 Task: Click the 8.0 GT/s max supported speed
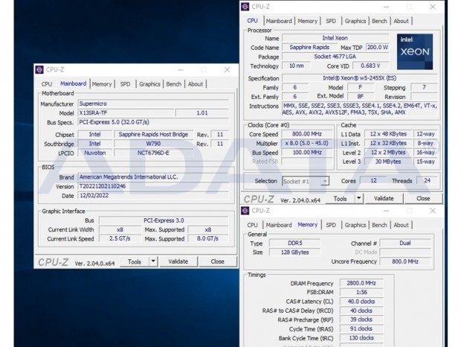point(208,238)
